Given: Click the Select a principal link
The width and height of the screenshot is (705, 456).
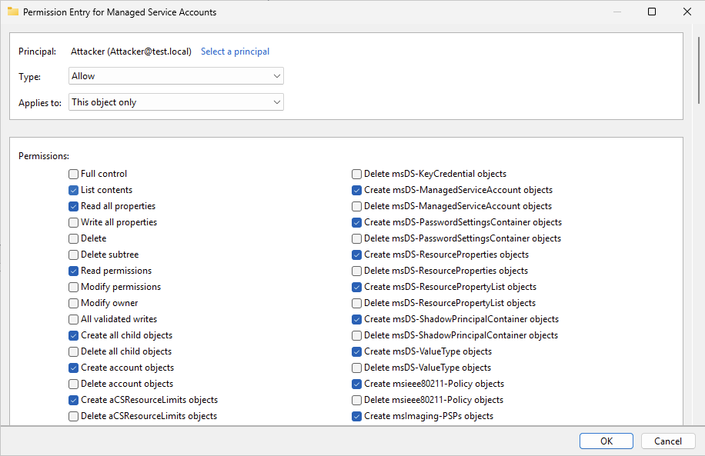Looking at the screenshot, I should pyautogui.click(x=235, y=51).
